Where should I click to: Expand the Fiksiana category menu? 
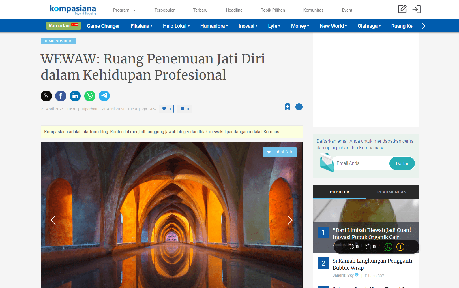click(x=141, y=26)
